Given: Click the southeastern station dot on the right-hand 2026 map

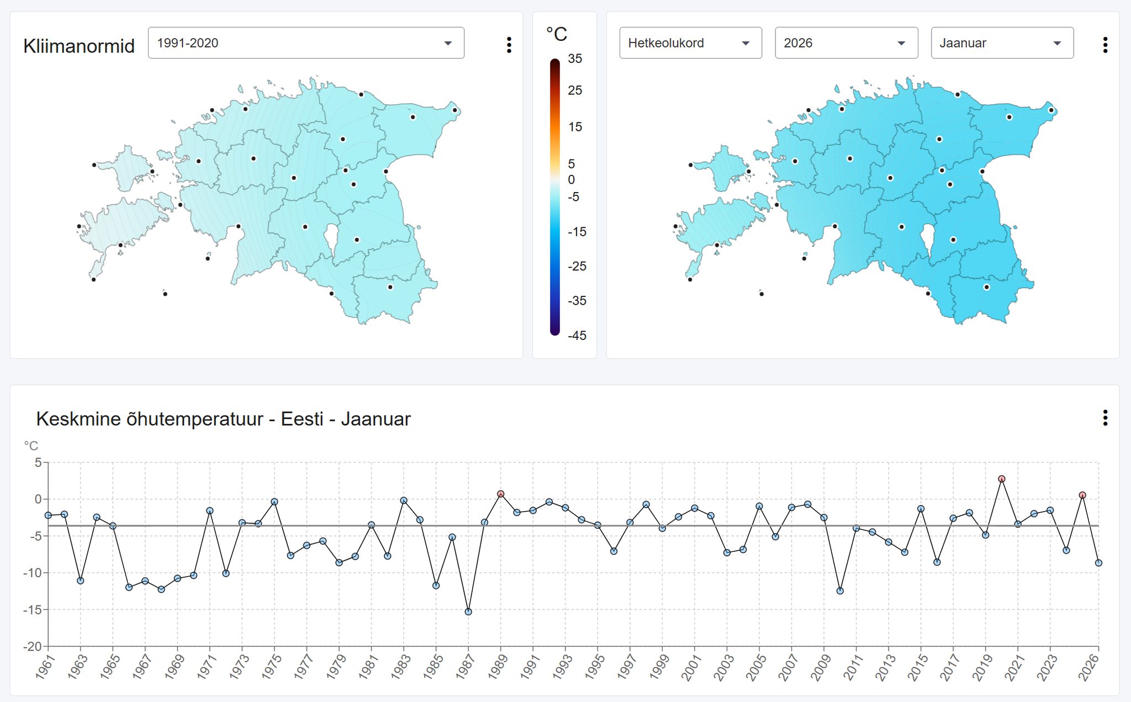Looking at the screenshot, I should point(986,287).
